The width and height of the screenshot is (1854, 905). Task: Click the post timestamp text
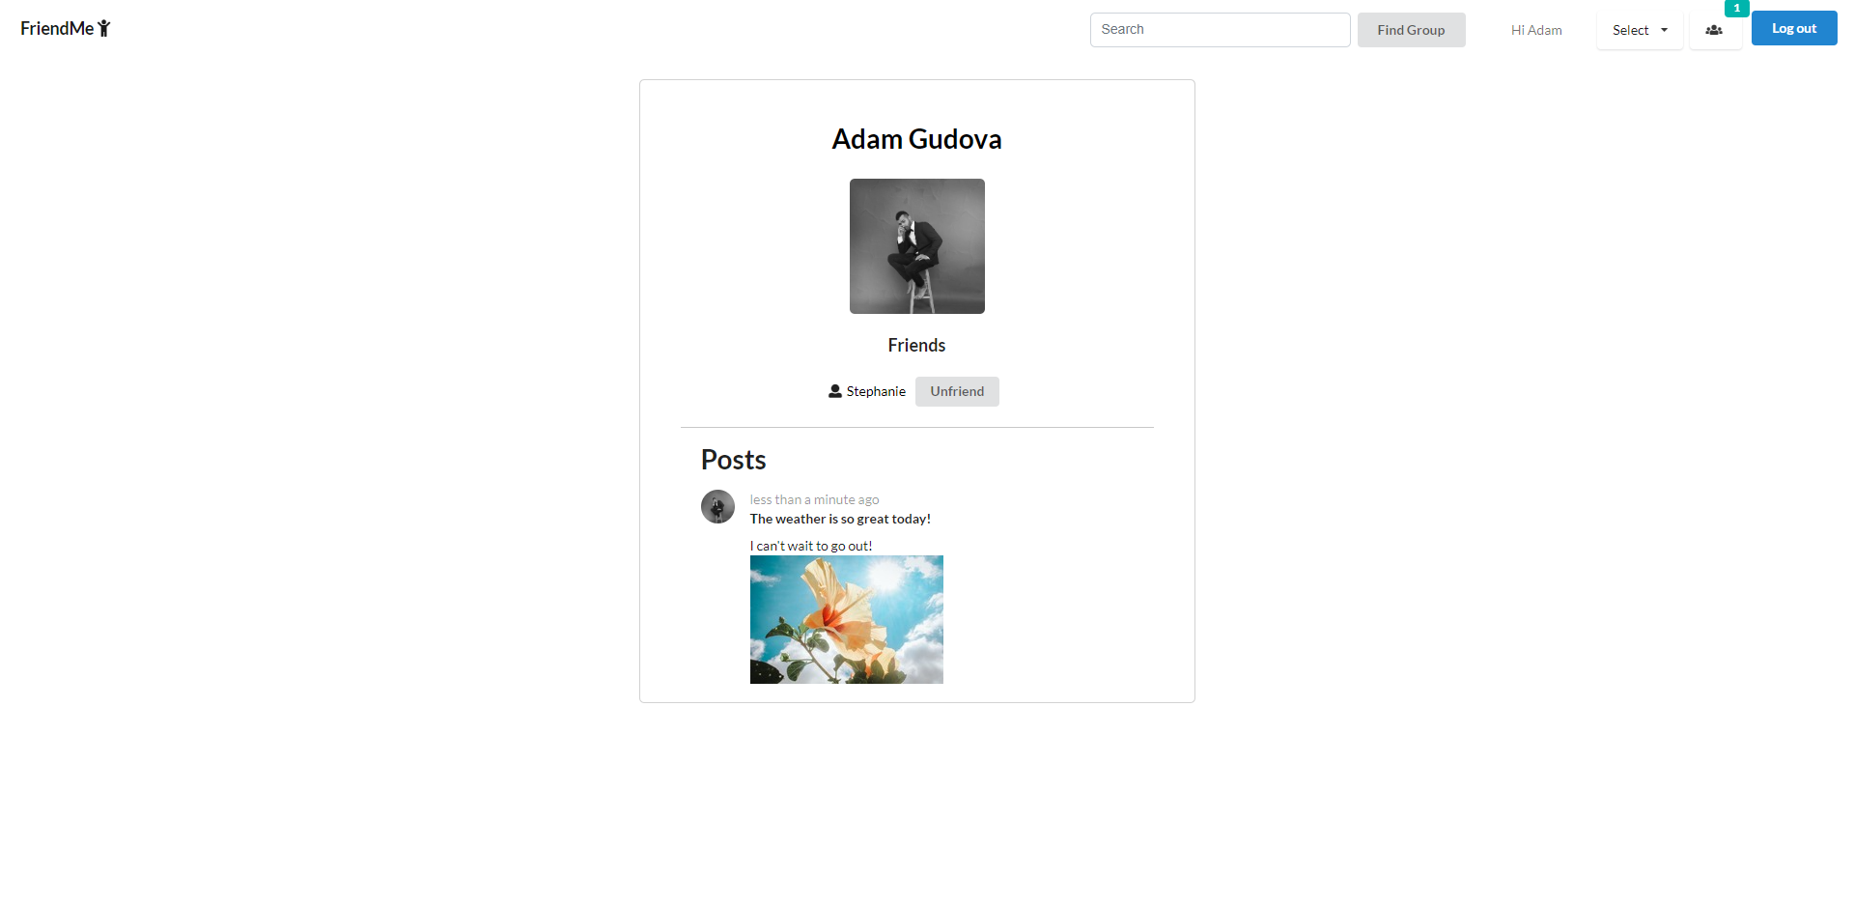coord(814,499)
